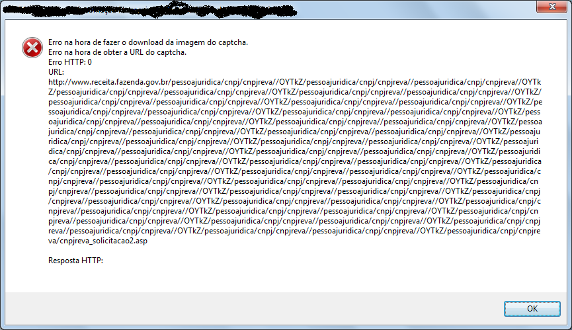The height and width of the screenshot is (330, 572).
Task: Click the URL line starting 'reva//pessoajuridica'
Action: point(294,231)
